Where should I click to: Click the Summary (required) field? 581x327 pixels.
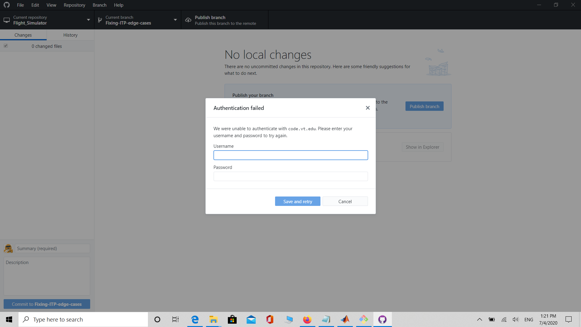click(52, 248)
